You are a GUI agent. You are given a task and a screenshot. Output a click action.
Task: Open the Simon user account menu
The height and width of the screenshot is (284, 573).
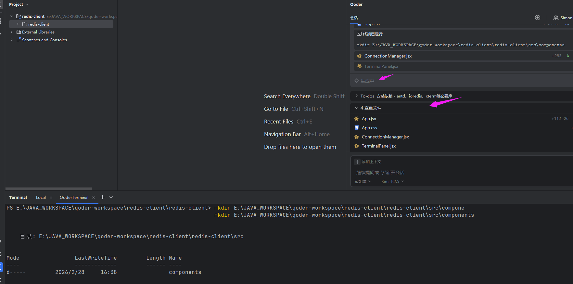pos(563,18)
